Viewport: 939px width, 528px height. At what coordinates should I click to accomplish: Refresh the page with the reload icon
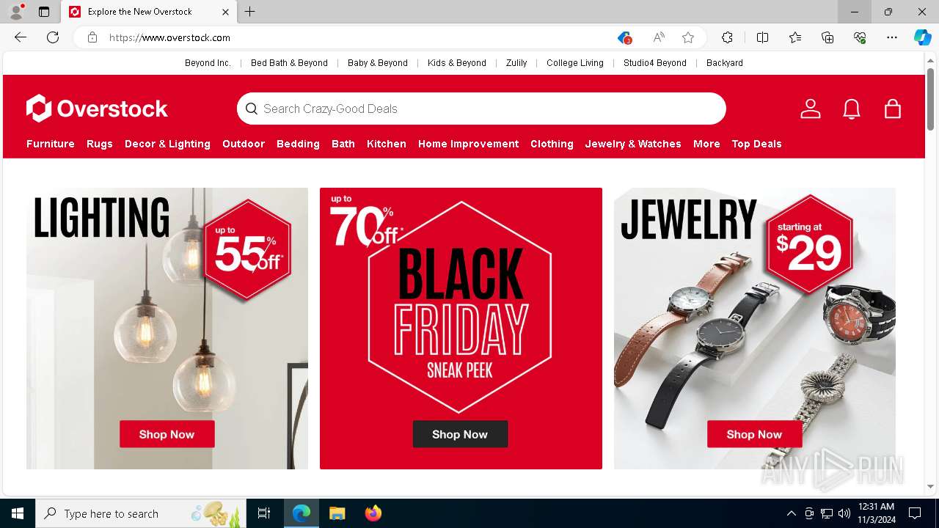pyautogui.click(x=53, y=37)
